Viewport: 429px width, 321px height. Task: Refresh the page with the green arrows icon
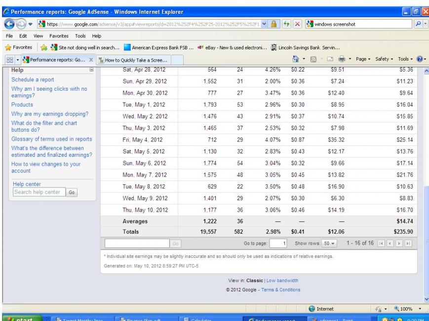pyautogui.click(x=286, y=24)
